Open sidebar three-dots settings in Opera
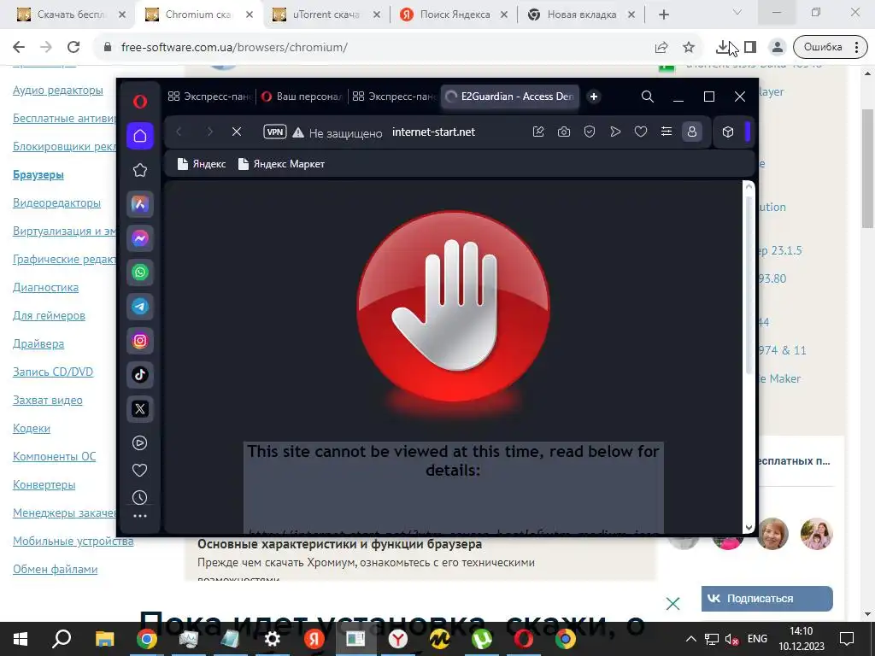The image size is (875, 656). click(140, 516)
